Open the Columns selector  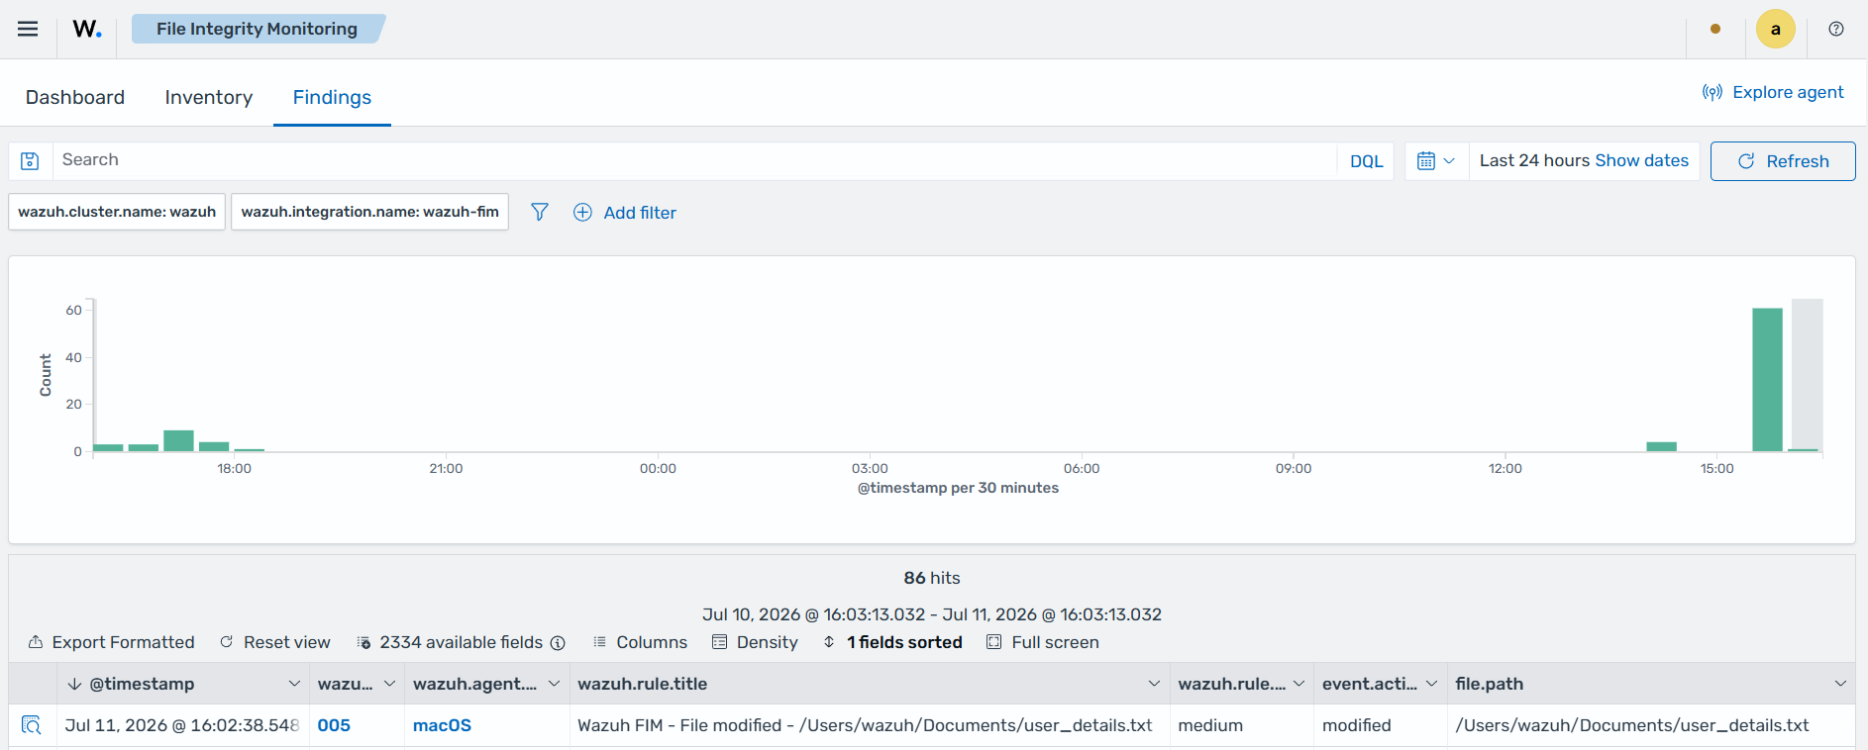(x=640, y=642)
